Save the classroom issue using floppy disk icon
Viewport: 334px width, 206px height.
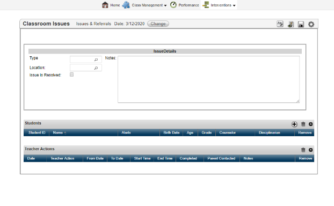pyautogui.click(x=301, y=24)
